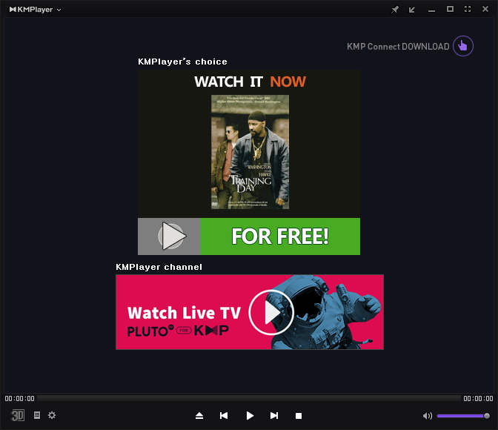
Task: Click the green FOR FREE! button
Action: click(x=280, y=236)
